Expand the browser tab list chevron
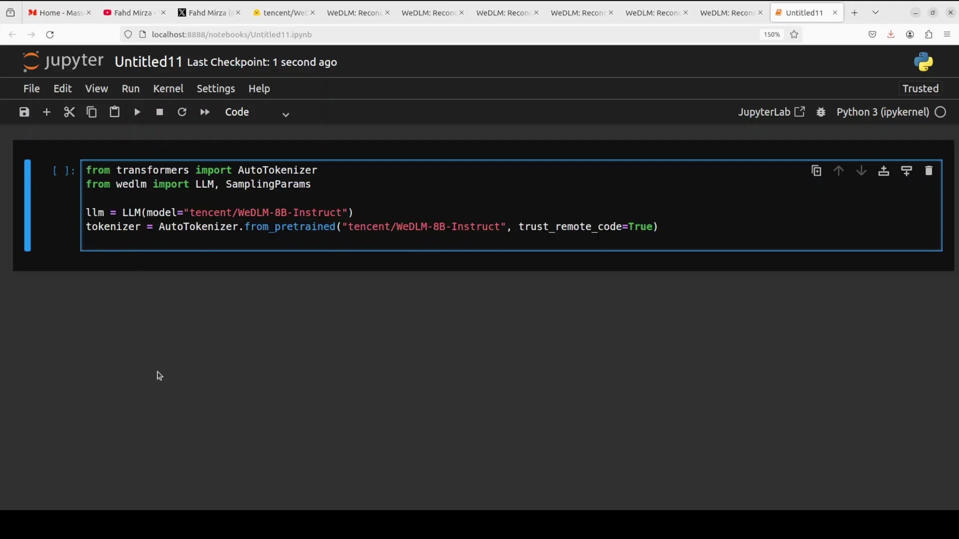The height and width of the screenshot is (539, 959). click(875, 12)
